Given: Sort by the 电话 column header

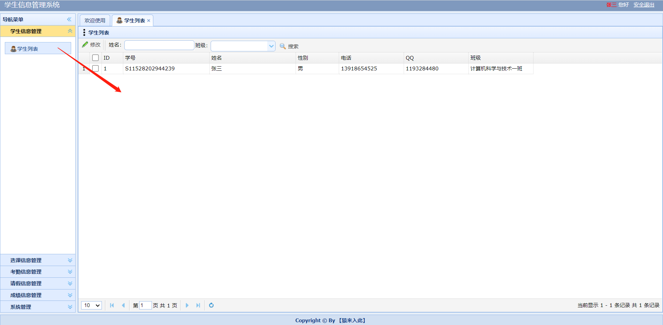Looking at the screenshot, I should coord(371,58).
